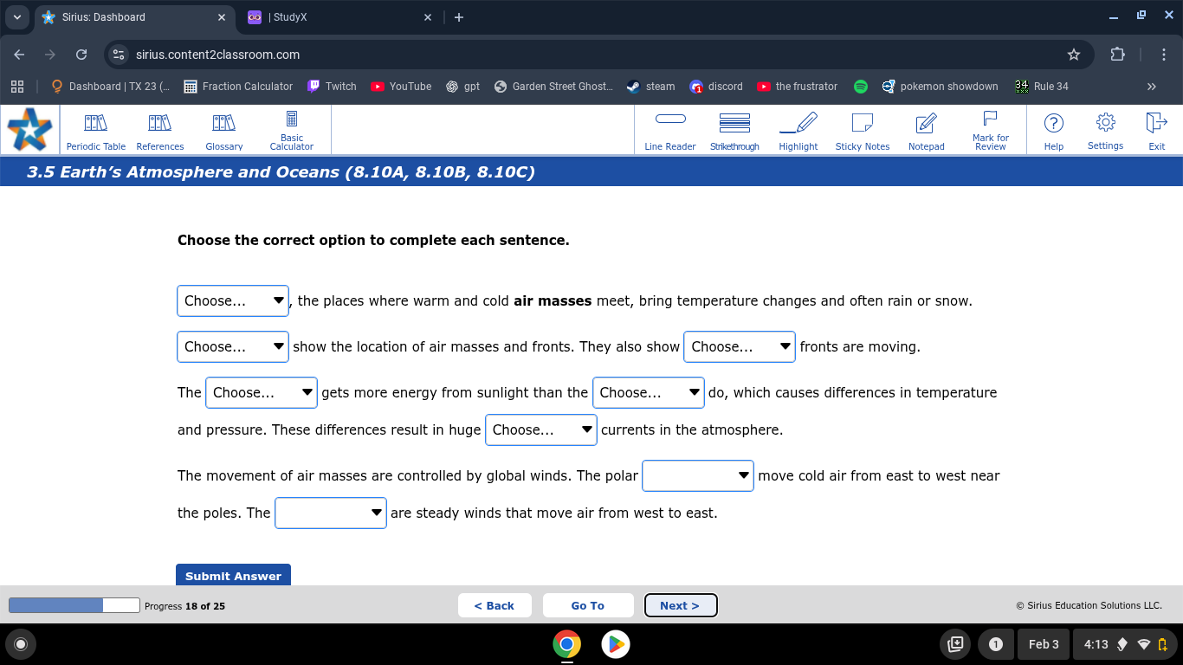Open a new browser tab
Screen dimensions: 1183x665
459,17
